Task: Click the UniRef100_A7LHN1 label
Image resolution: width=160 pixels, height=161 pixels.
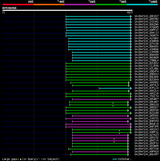Action: pyautogui.click(x=146, y=69)
